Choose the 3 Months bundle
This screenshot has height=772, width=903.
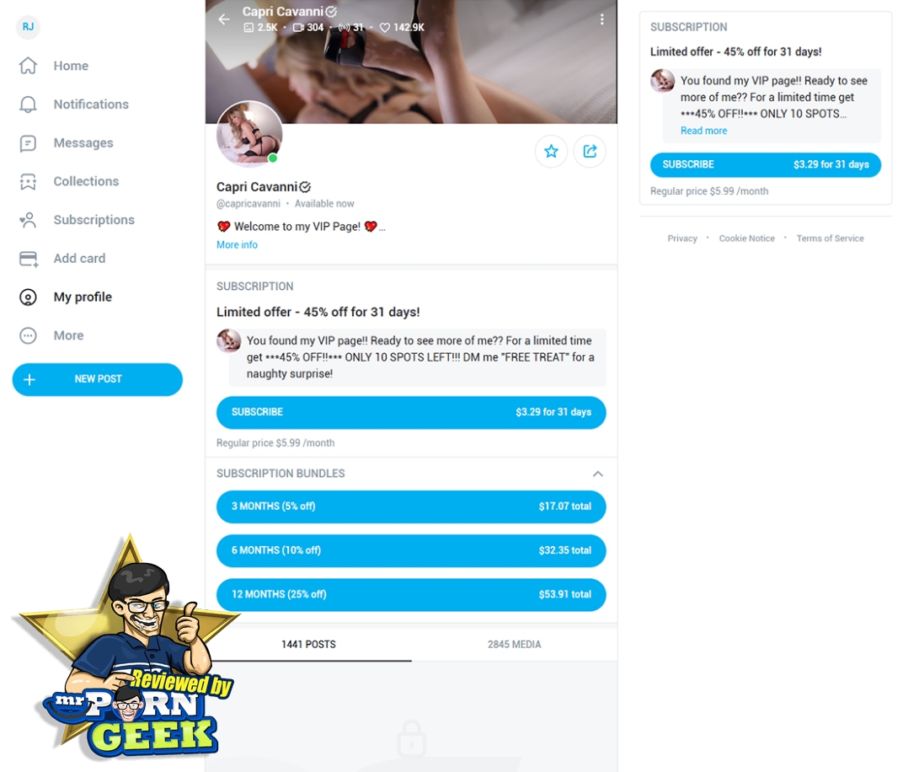point(411,507)
